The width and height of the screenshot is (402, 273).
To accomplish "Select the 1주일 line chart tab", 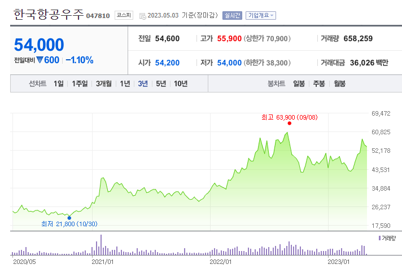I will pyautogui.click(x=80, y=83).
